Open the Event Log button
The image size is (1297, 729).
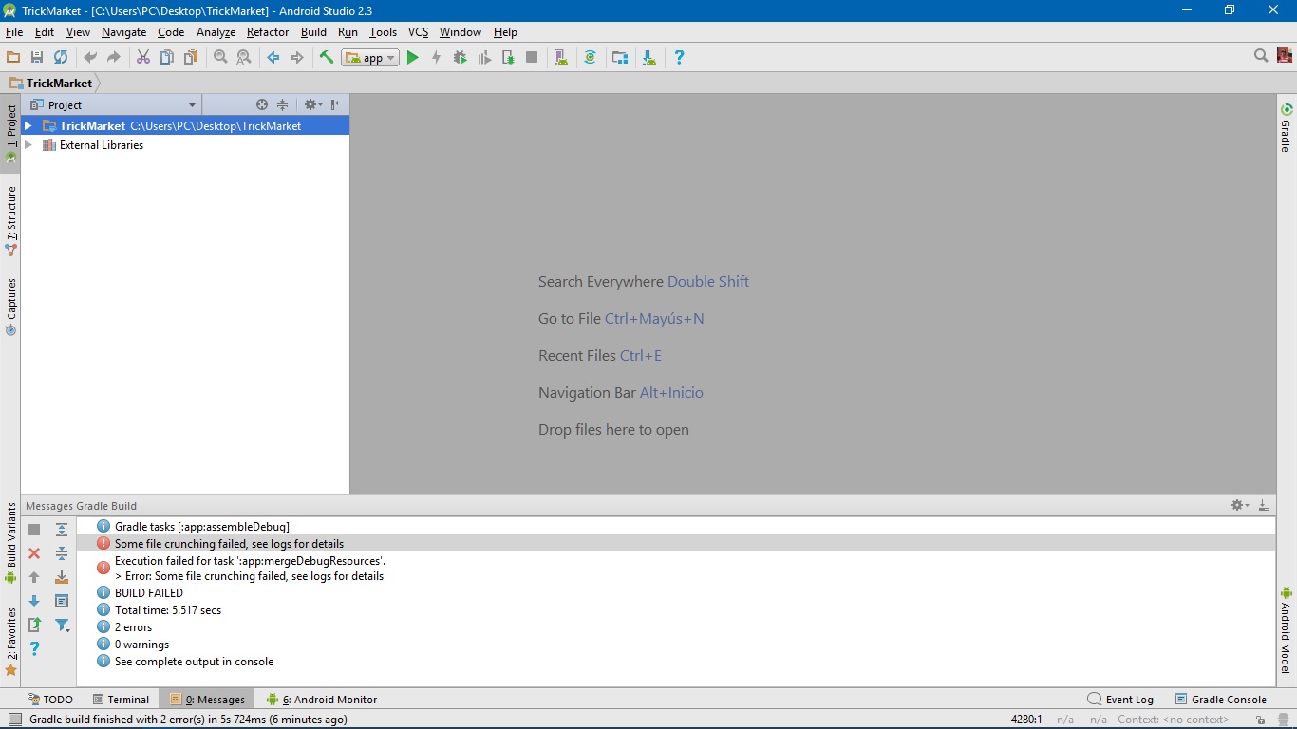click(1120, 700)
